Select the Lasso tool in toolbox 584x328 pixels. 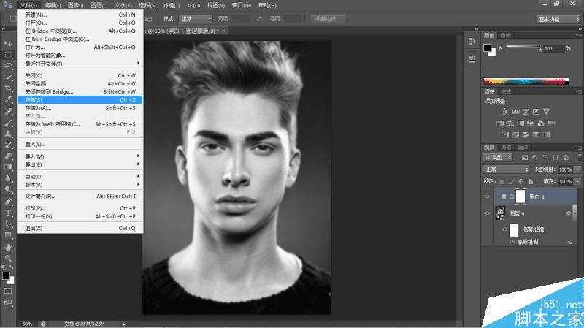(8, 65)
